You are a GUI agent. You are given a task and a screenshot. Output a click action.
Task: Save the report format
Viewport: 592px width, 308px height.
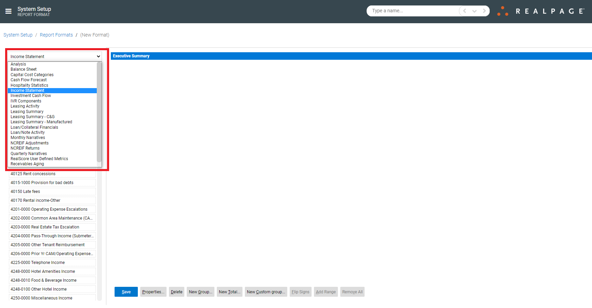126,292
